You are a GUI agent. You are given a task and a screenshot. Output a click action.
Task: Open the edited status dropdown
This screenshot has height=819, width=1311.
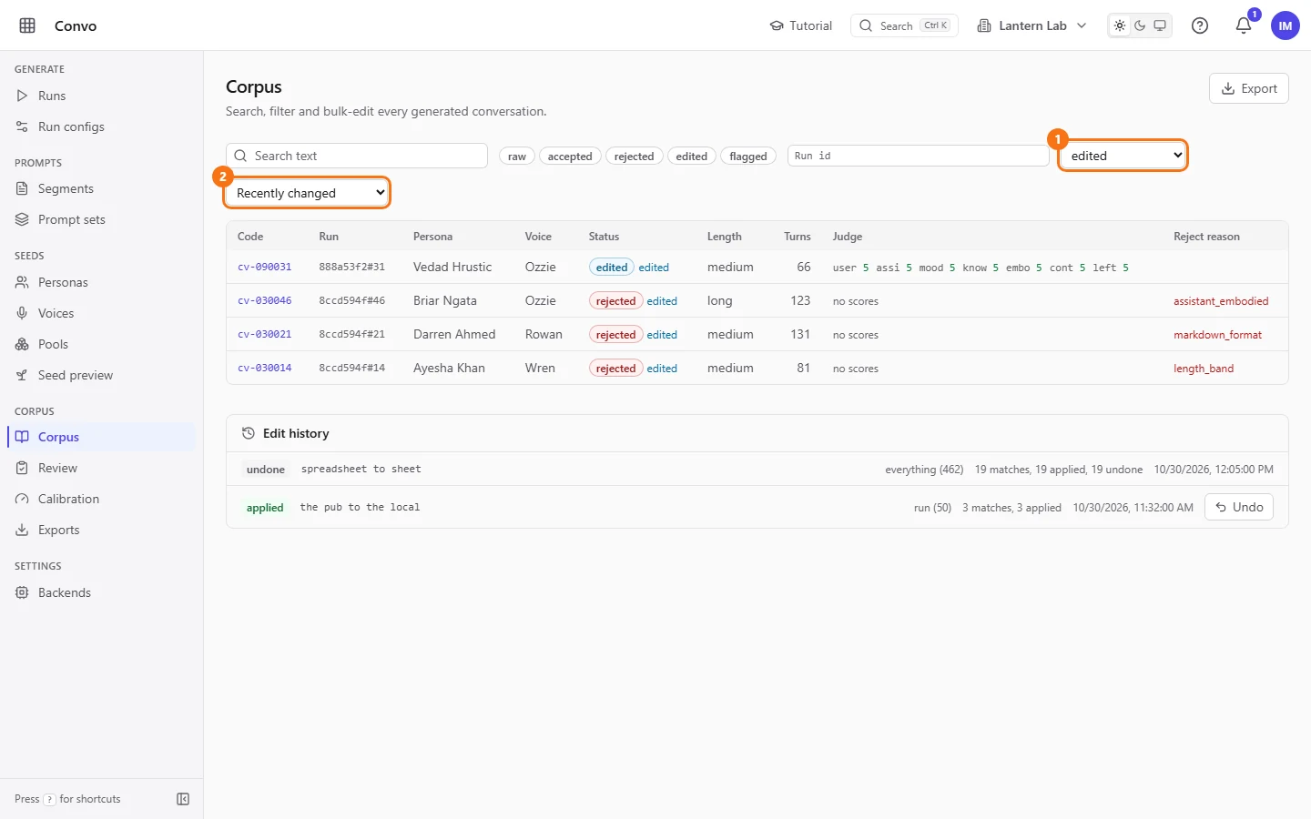coord(1123,156)
